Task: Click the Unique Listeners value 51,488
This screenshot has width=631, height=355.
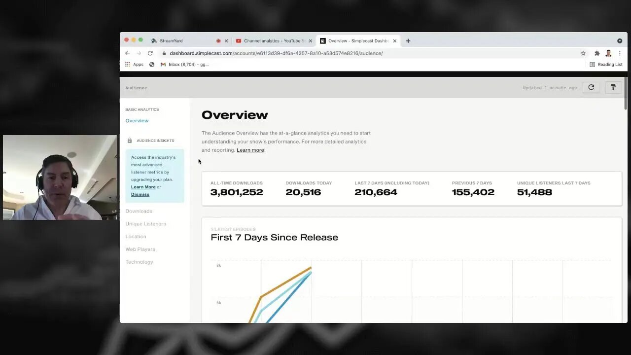Action: (x=534, y=192)
